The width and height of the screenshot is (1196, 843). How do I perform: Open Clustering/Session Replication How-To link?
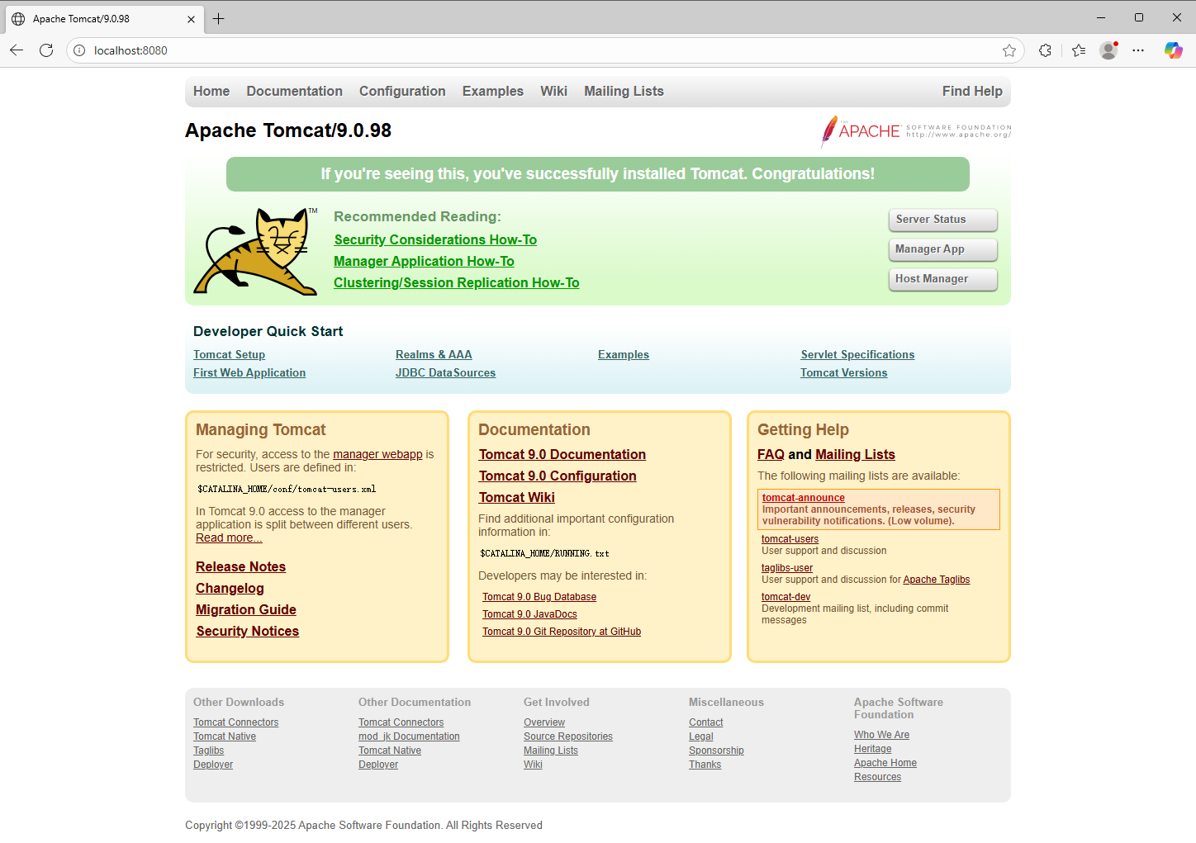coord(457,282)
